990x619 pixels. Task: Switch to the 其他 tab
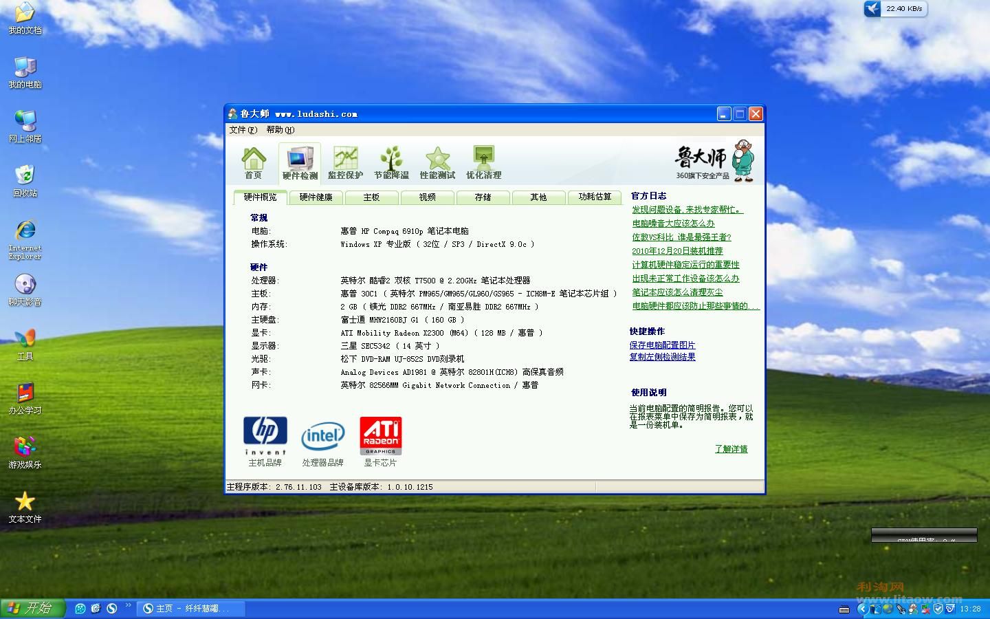539,197
